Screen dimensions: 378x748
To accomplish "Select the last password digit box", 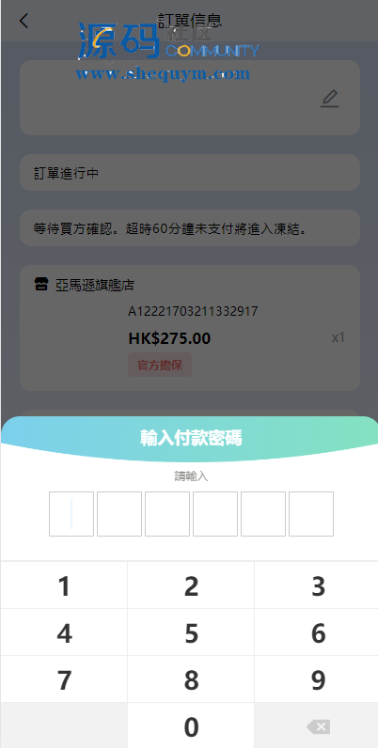I will click(311, 514).
